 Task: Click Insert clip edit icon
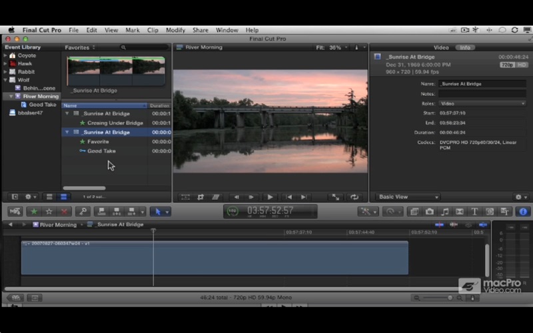pos(117,211)
